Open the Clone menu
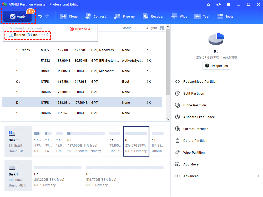This screenshot has height=197, width=263. pyautogui.click(x=69, y=16)
